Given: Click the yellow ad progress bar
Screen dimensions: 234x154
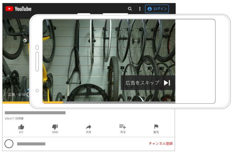Looking at the screenshot, I should click(52, 102).
